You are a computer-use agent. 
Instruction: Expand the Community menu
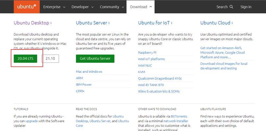coord(112,7)
